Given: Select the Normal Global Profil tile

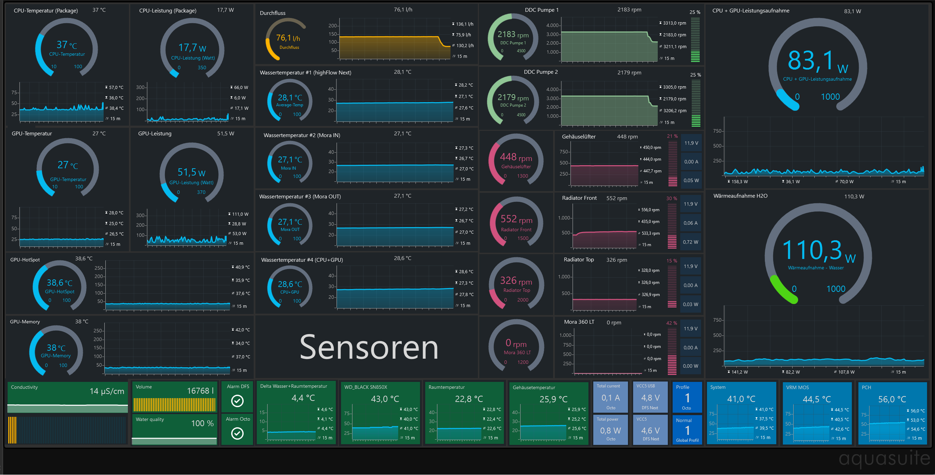Looking at the screenshot, I should click(x=687, y=430).
